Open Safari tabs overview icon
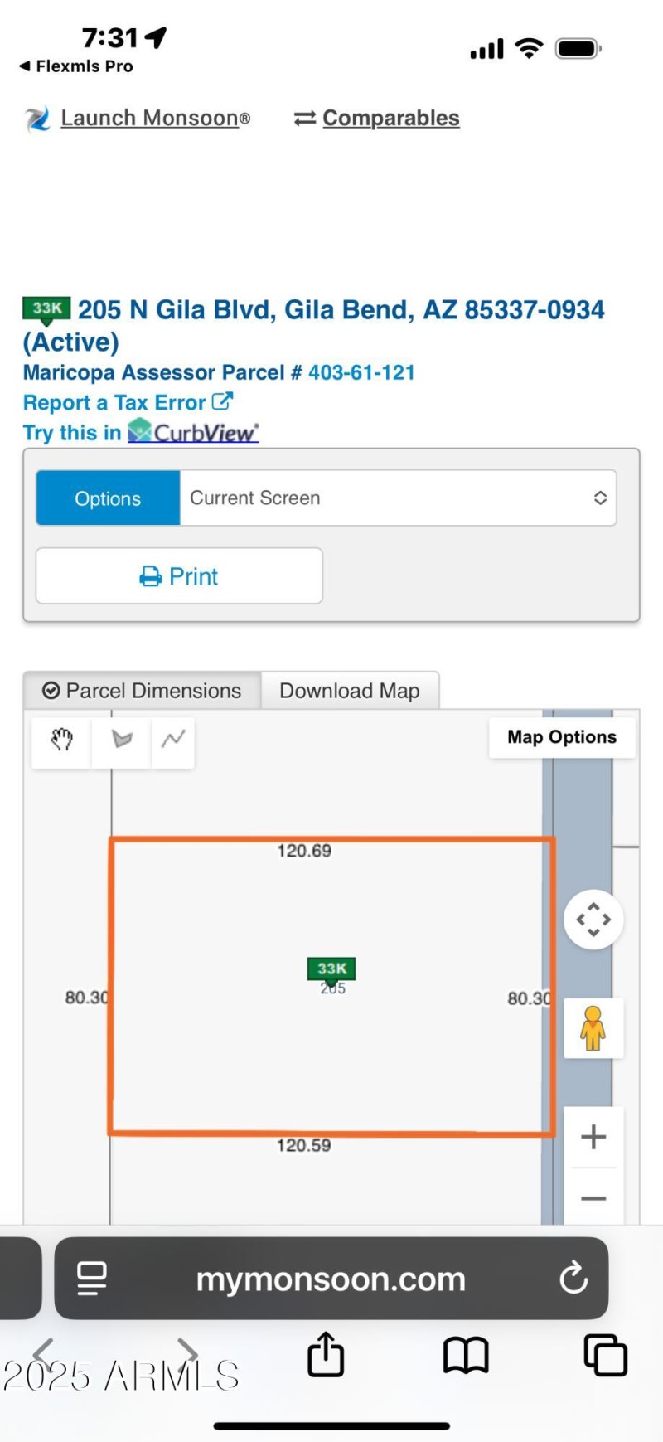Screen dimensions: 663x1442 605,1356
